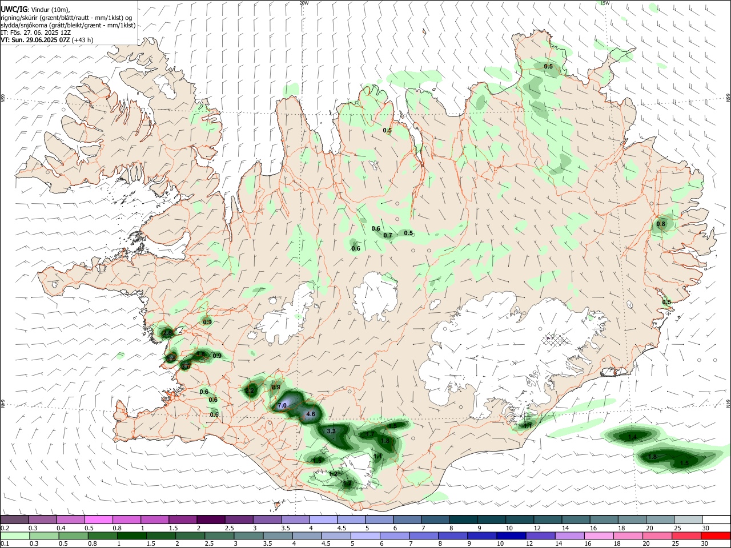Select lower scale palest green swatch 0.1 to 0.3
This screenshot has width=731, height=548.
point(15,536)
